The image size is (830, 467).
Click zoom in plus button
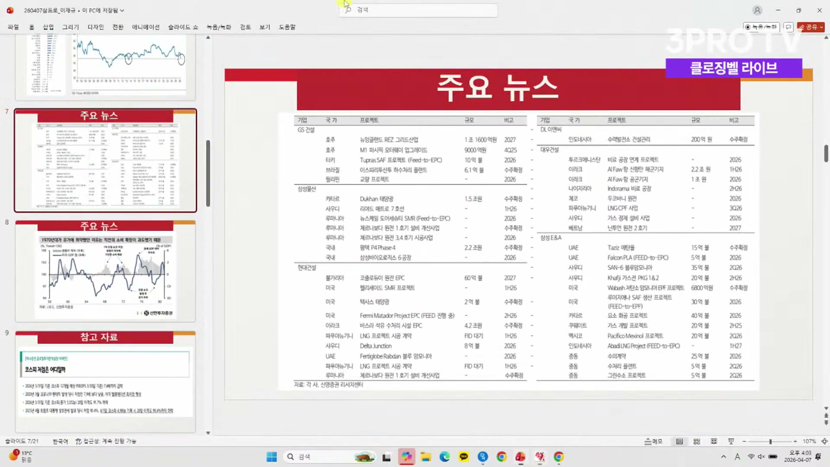point(795,441)
